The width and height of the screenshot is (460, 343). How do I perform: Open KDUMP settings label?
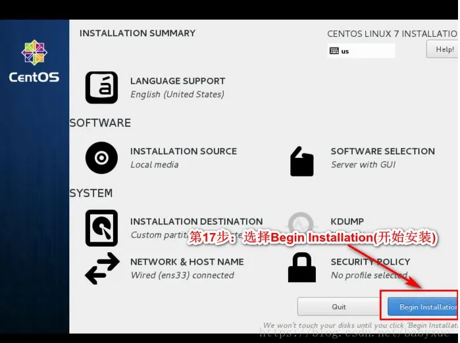click(347, 221)
